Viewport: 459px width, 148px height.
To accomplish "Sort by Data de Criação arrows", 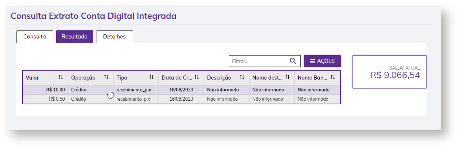I will 197,77.
